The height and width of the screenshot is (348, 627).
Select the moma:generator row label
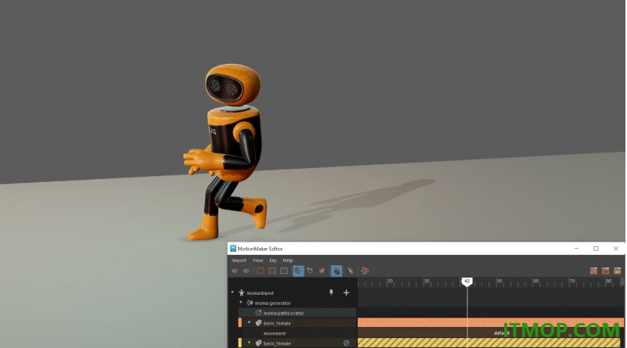point(272,303)
